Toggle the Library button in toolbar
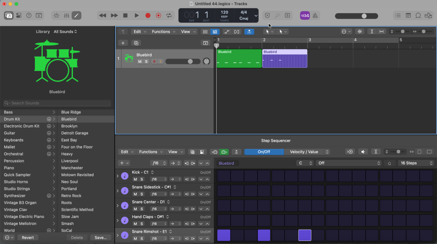Image resolution: width=437 pixels, height=244 pixels. coord(9,15)
